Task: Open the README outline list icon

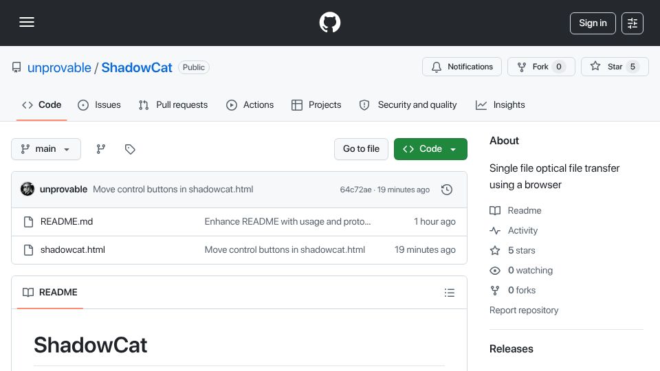Action: point(449,293)
